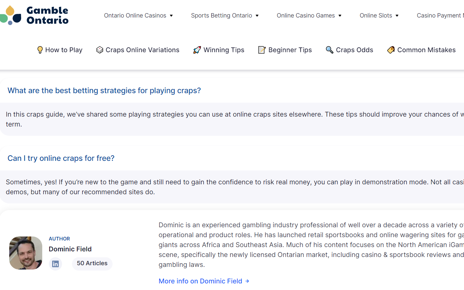Click the Dominic Field author name

[70, 249]
